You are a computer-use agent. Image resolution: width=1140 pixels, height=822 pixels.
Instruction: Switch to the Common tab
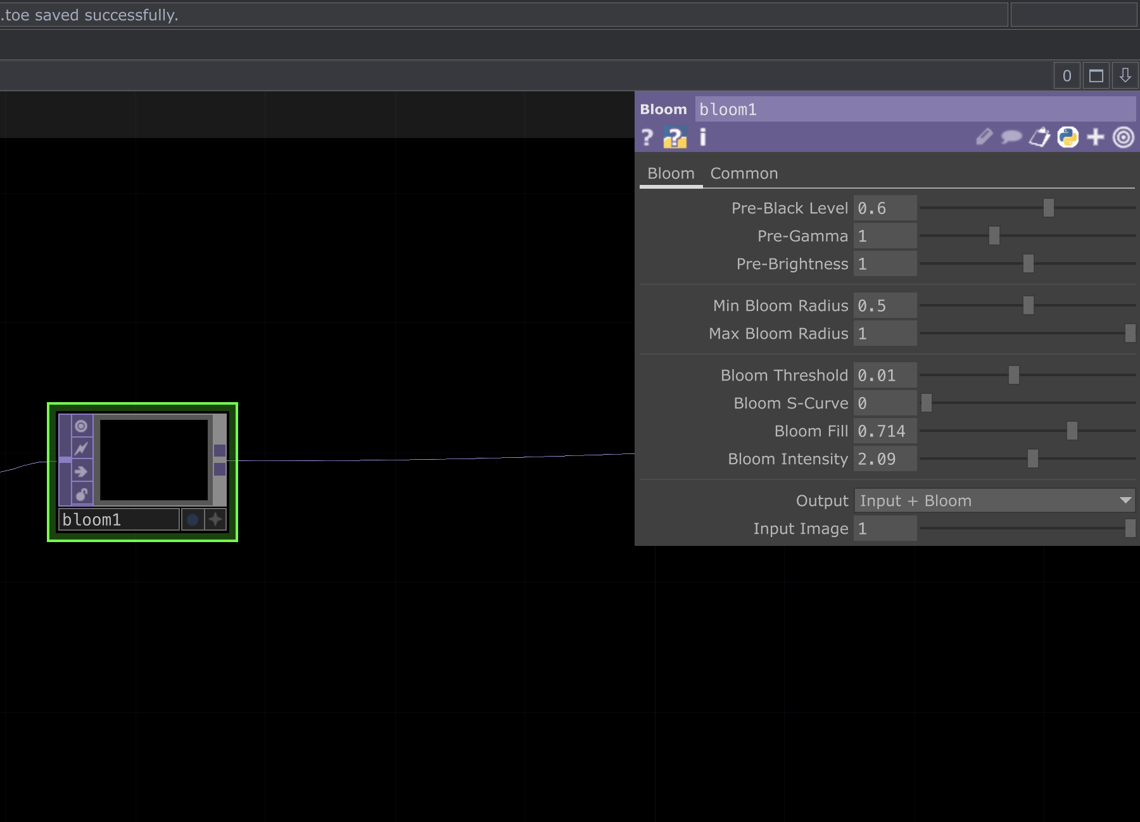[744, 174]
